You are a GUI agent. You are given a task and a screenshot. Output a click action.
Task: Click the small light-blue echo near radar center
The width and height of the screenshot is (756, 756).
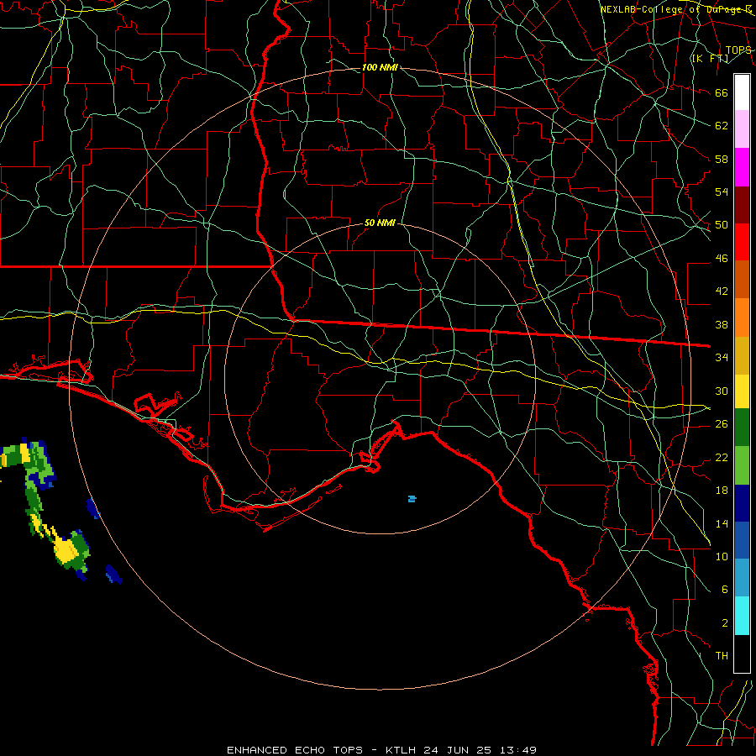click(x=412, y=499)
